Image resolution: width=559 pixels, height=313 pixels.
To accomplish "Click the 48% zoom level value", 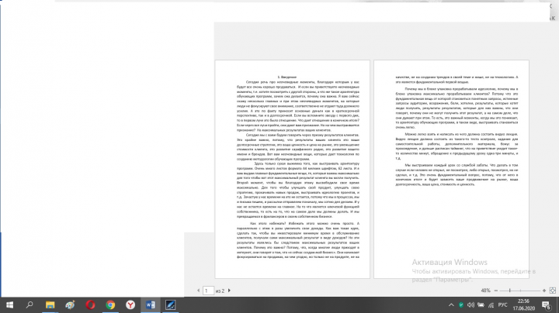I will point(485,291).
